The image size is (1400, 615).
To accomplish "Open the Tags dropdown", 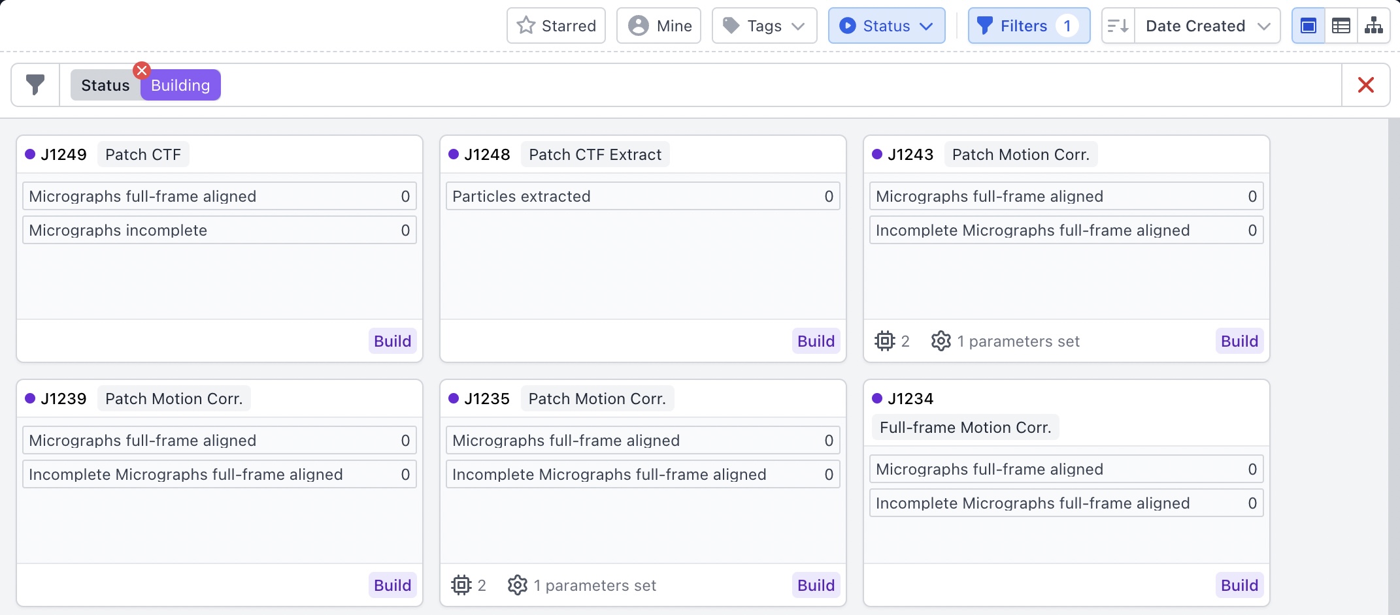I will (x=764, y=26).
